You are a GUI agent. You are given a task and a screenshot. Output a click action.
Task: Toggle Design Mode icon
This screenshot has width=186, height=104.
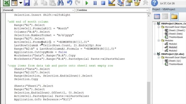tap(112, 3)
